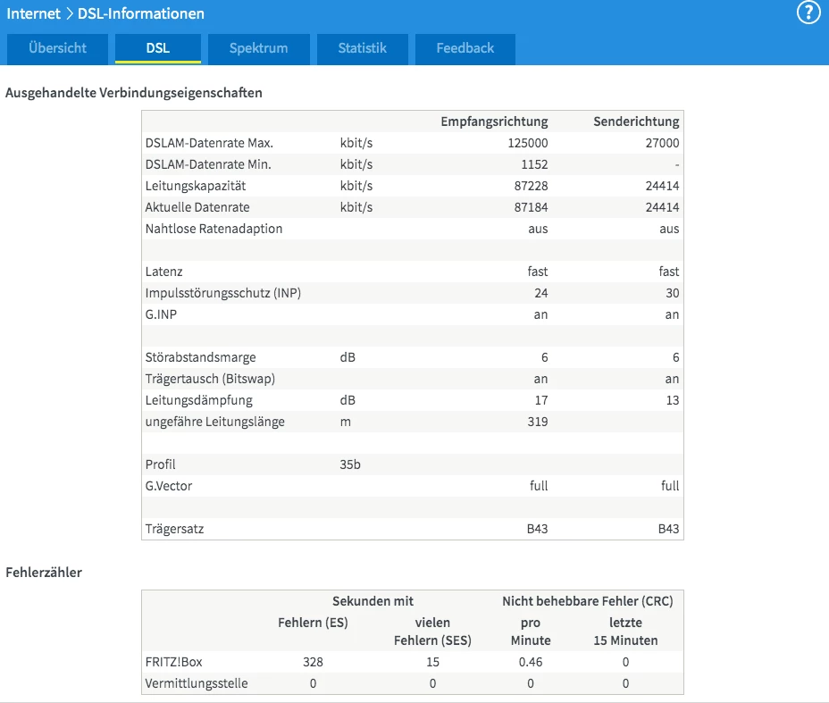Select the active DSL tab
Image resolution: width=829 pixels, height=703 pixels.
coord(158,48)
